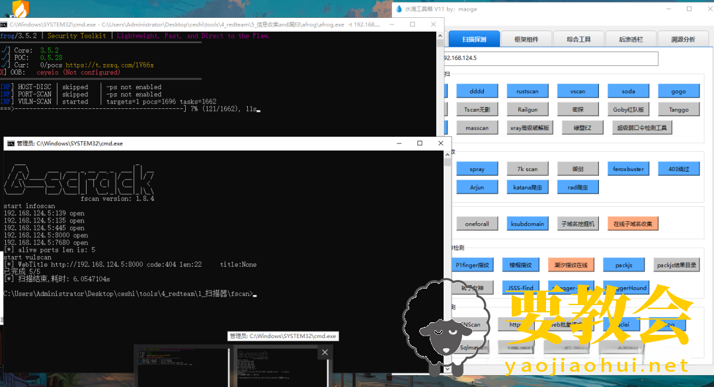Launch Goby红队版
Screen dimensions: 714x387
[x=629, y=110]
